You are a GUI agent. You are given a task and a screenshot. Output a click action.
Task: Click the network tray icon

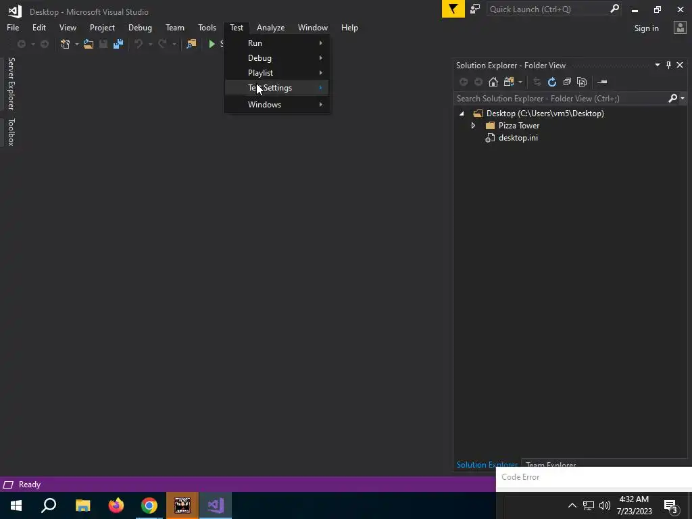[589, 505]
